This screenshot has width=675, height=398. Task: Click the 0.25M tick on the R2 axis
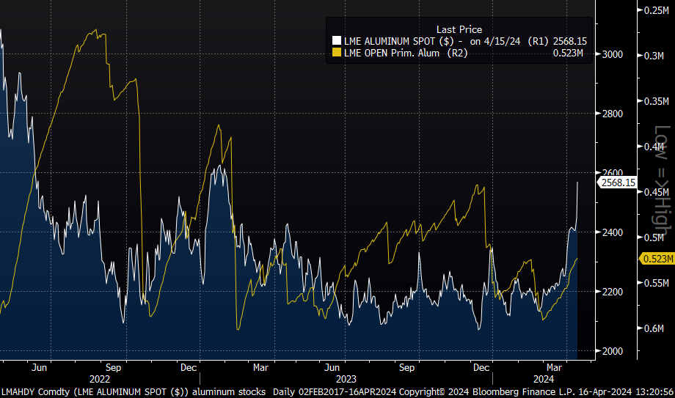[657, 10]
